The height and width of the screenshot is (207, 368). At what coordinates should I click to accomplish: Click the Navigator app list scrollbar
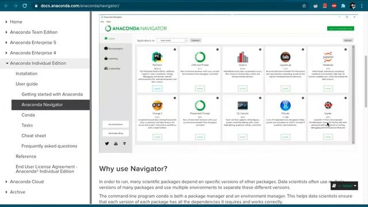point(353,94)
